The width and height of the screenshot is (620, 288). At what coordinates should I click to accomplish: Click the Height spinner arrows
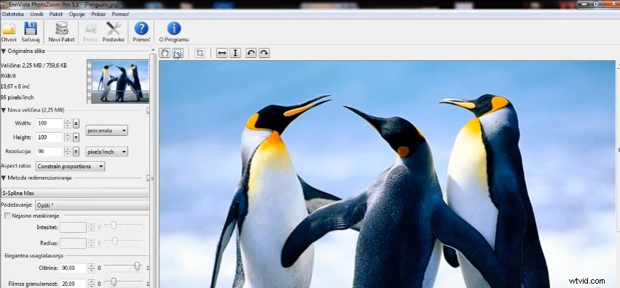[x=68, y=138]
